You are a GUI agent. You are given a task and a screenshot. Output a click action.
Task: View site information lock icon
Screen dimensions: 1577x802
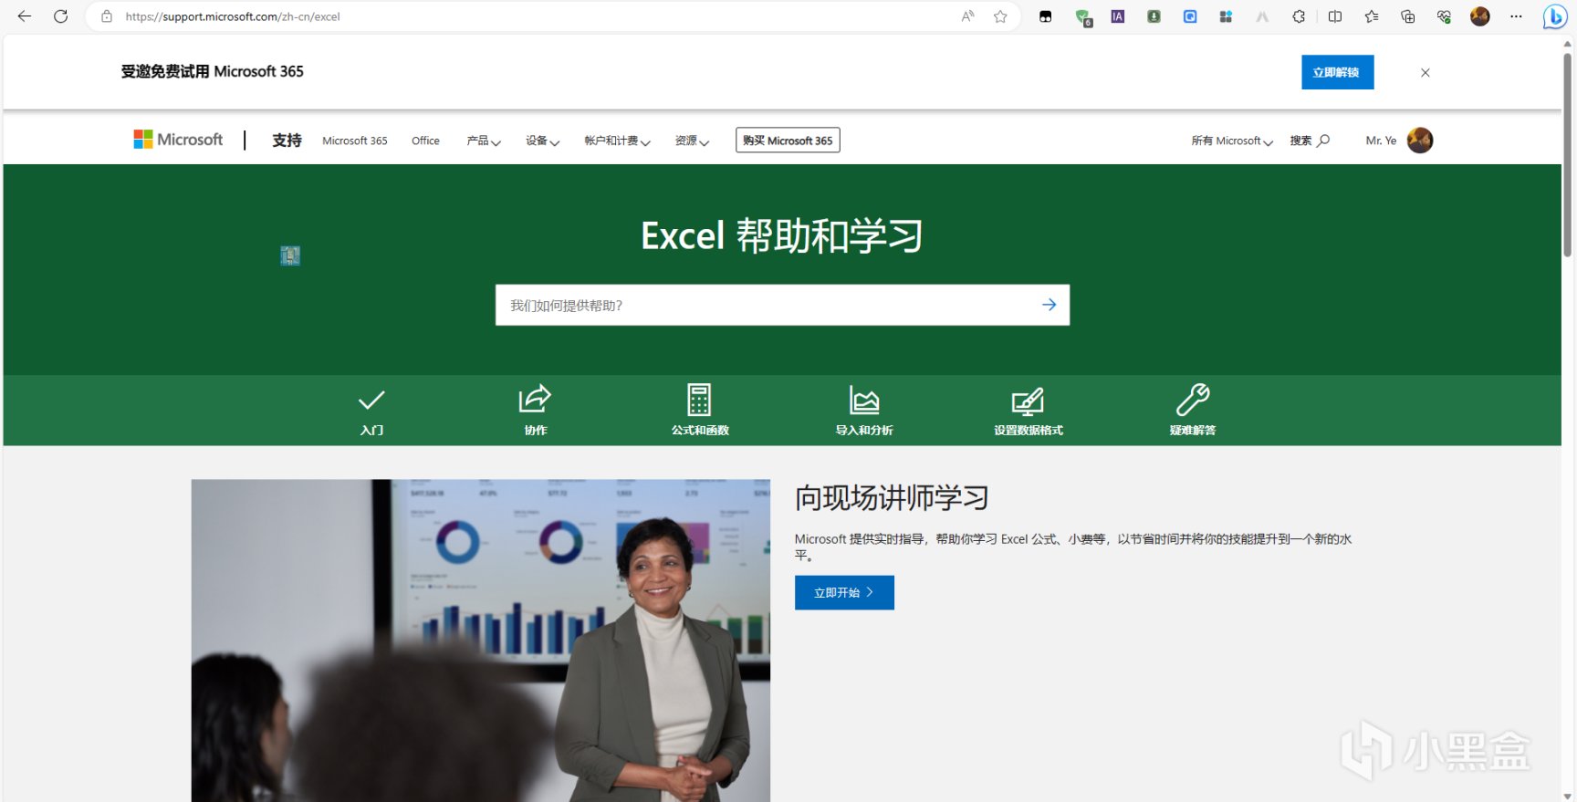pos(107,16)
